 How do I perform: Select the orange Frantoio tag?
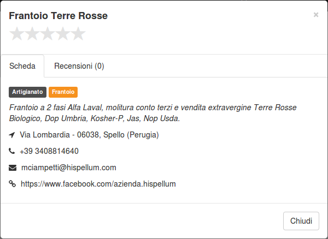point(63,92)
